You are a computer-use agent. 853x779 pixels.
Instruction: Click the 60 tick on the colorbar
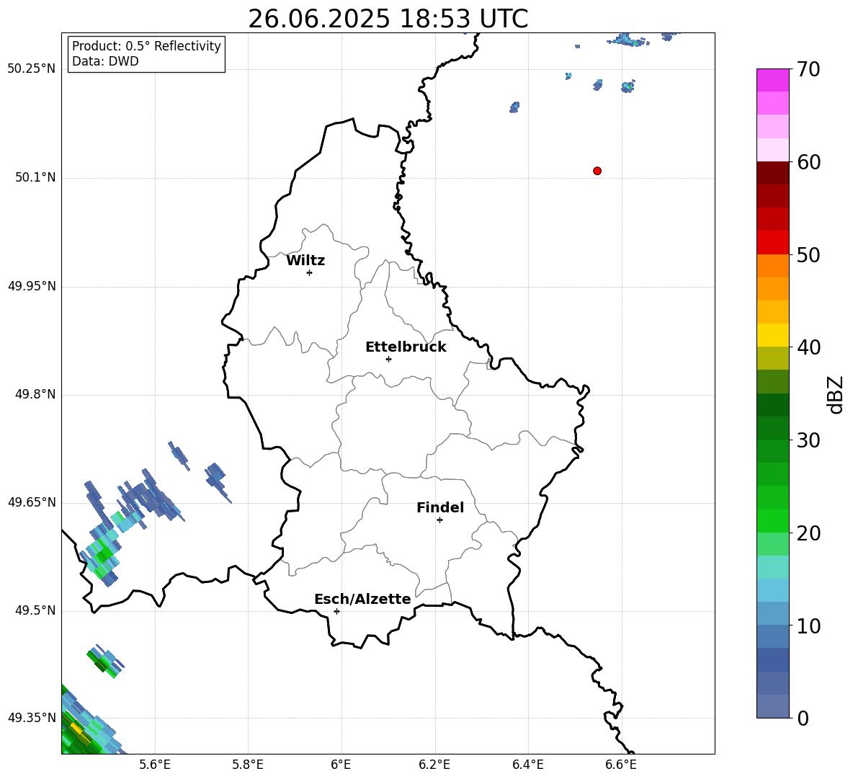pyautogui.click(x=808, y=162)
